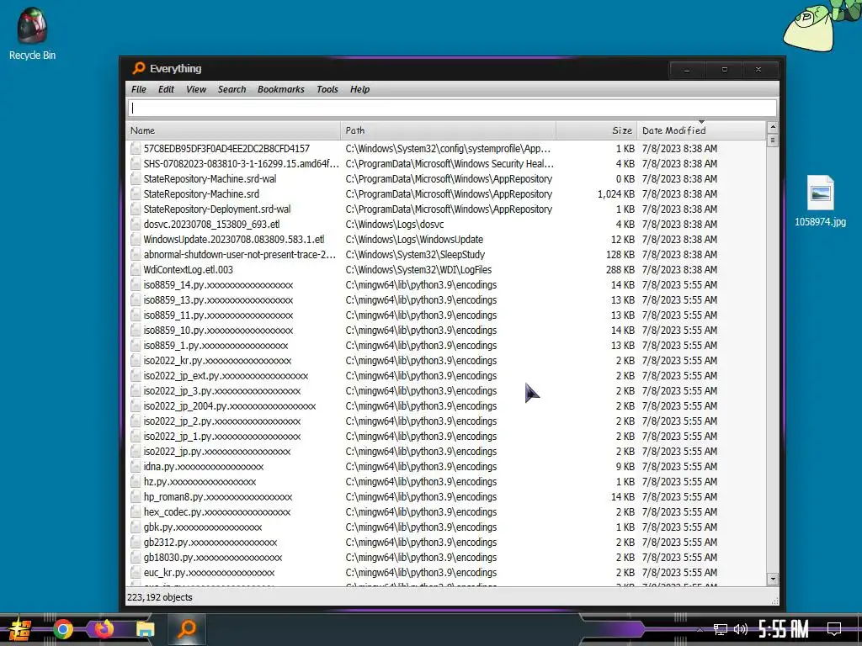The width and height of the screenshot is (862, 646).
Task: Click file icon of WdiContextLog.etl.003
Action: point(136,270)
